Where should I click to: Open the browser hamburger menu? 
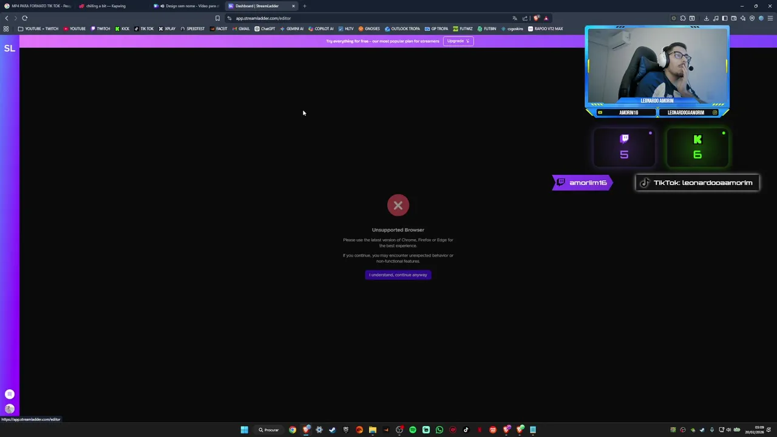(x=770, y=18)
